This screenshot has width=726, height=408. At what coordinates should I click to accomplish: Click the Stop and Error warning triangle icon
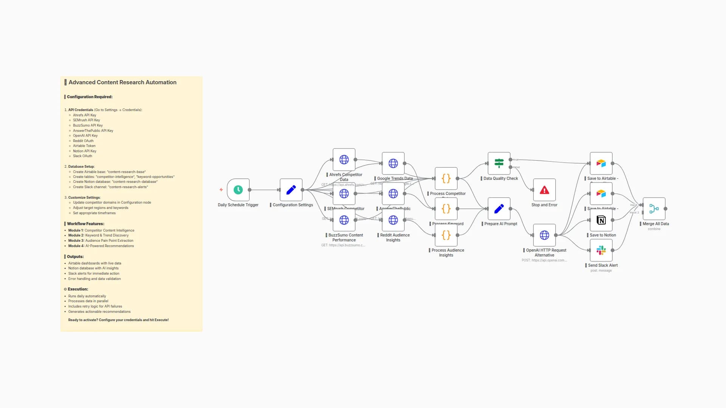coord(544,190)
